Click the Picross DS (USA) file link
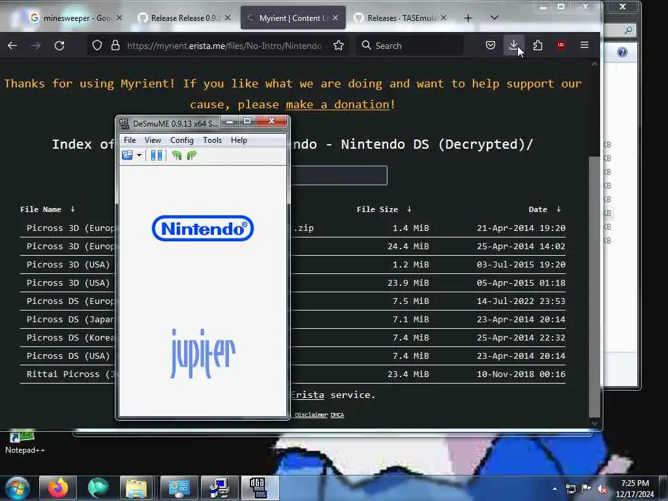Screen dimensions: 668x501 pos(68,356)
